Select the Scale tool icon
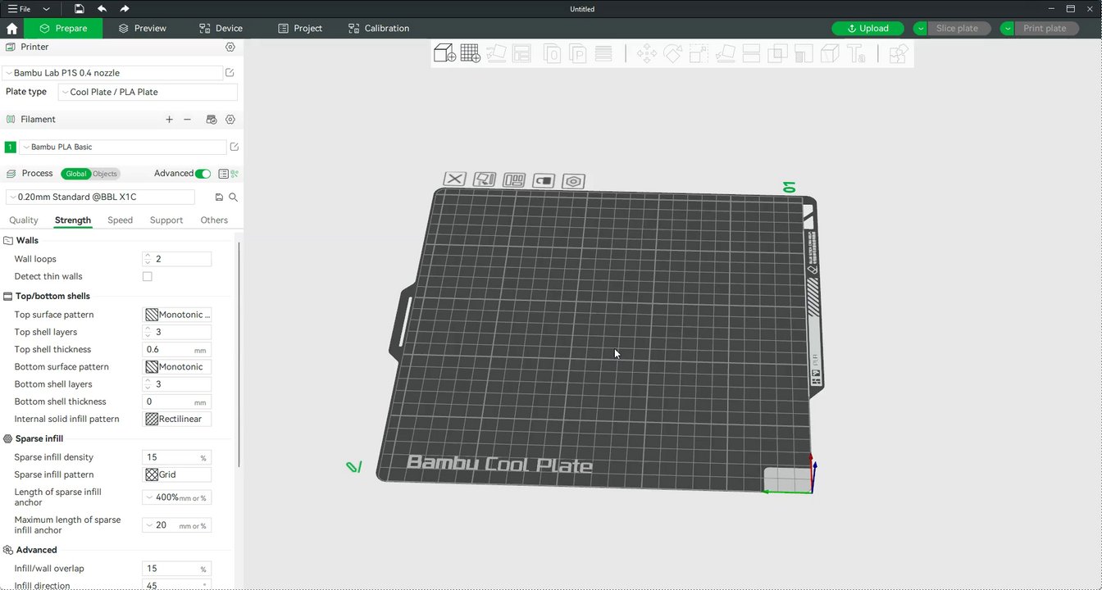Viewport: 1102px width, 590px height. click(699, 54)
